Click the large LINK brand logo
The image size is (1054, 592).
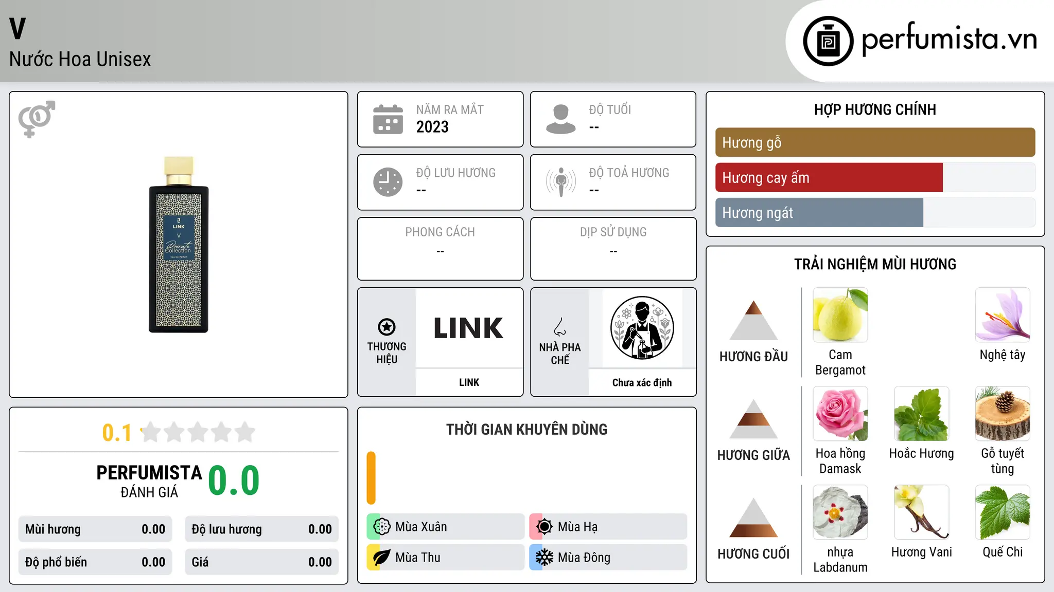tap(469, 328)
